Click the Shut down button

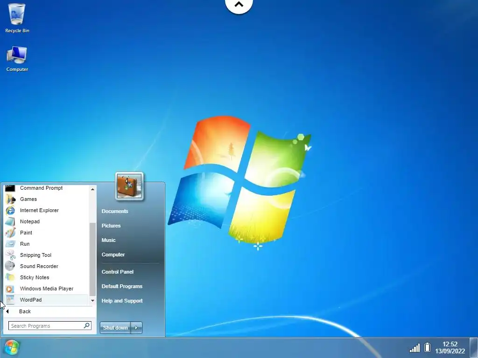[115, 328]
